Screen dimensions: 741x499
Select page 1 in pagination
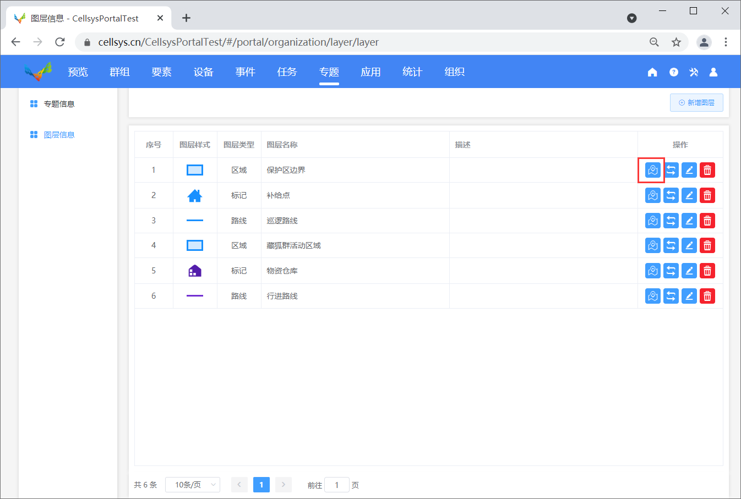[x=261, y=485]
